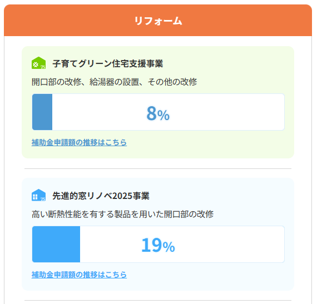Click the リフォーム title text
The width and height of the screenshot is (317, 304).
pos(158,21)
